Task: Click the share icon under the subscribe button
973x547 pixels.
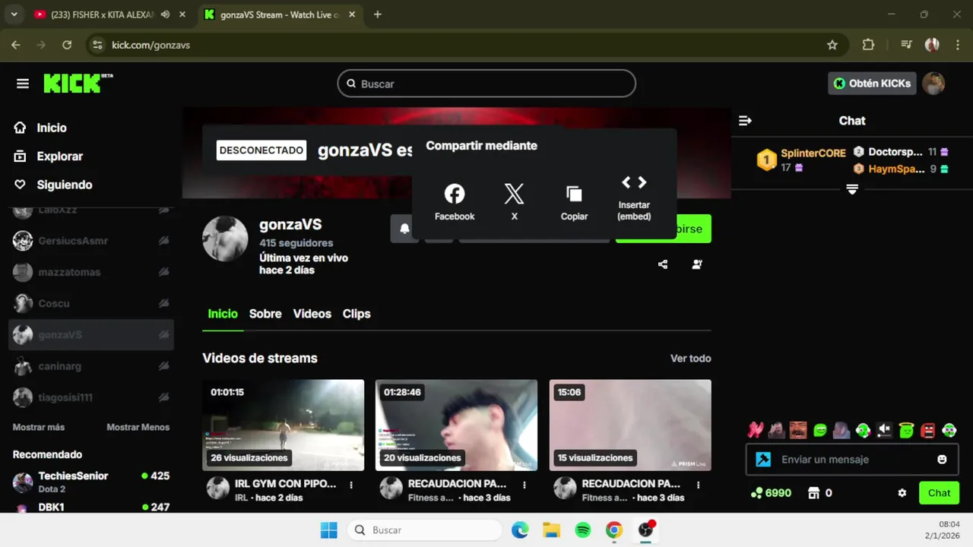Action: [x=663, y=264]
